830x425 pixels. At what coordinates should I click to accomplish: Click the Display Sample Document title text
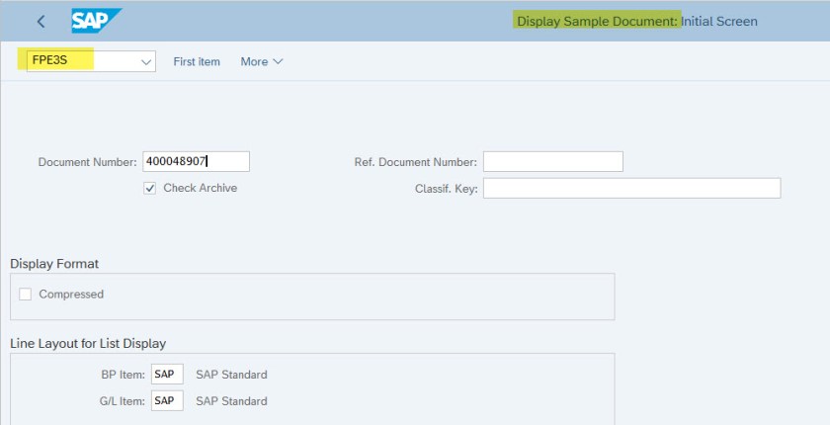click(597, 22)
